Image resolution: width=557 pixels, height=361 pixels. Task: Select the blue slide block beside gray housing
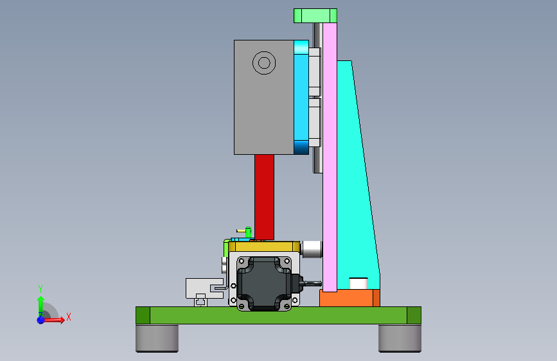click(301, 97)
